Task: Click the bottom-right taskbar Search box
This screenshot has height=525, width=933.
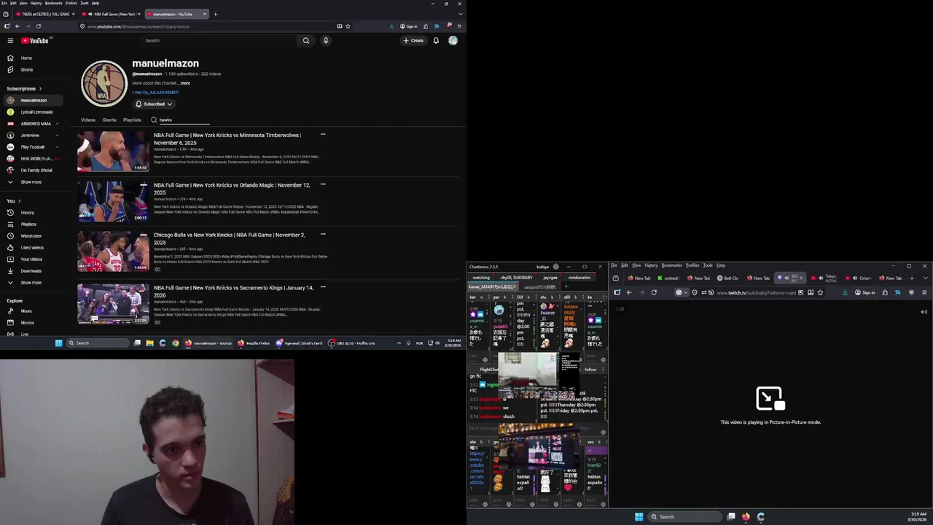Action: (x=685, y=517)
